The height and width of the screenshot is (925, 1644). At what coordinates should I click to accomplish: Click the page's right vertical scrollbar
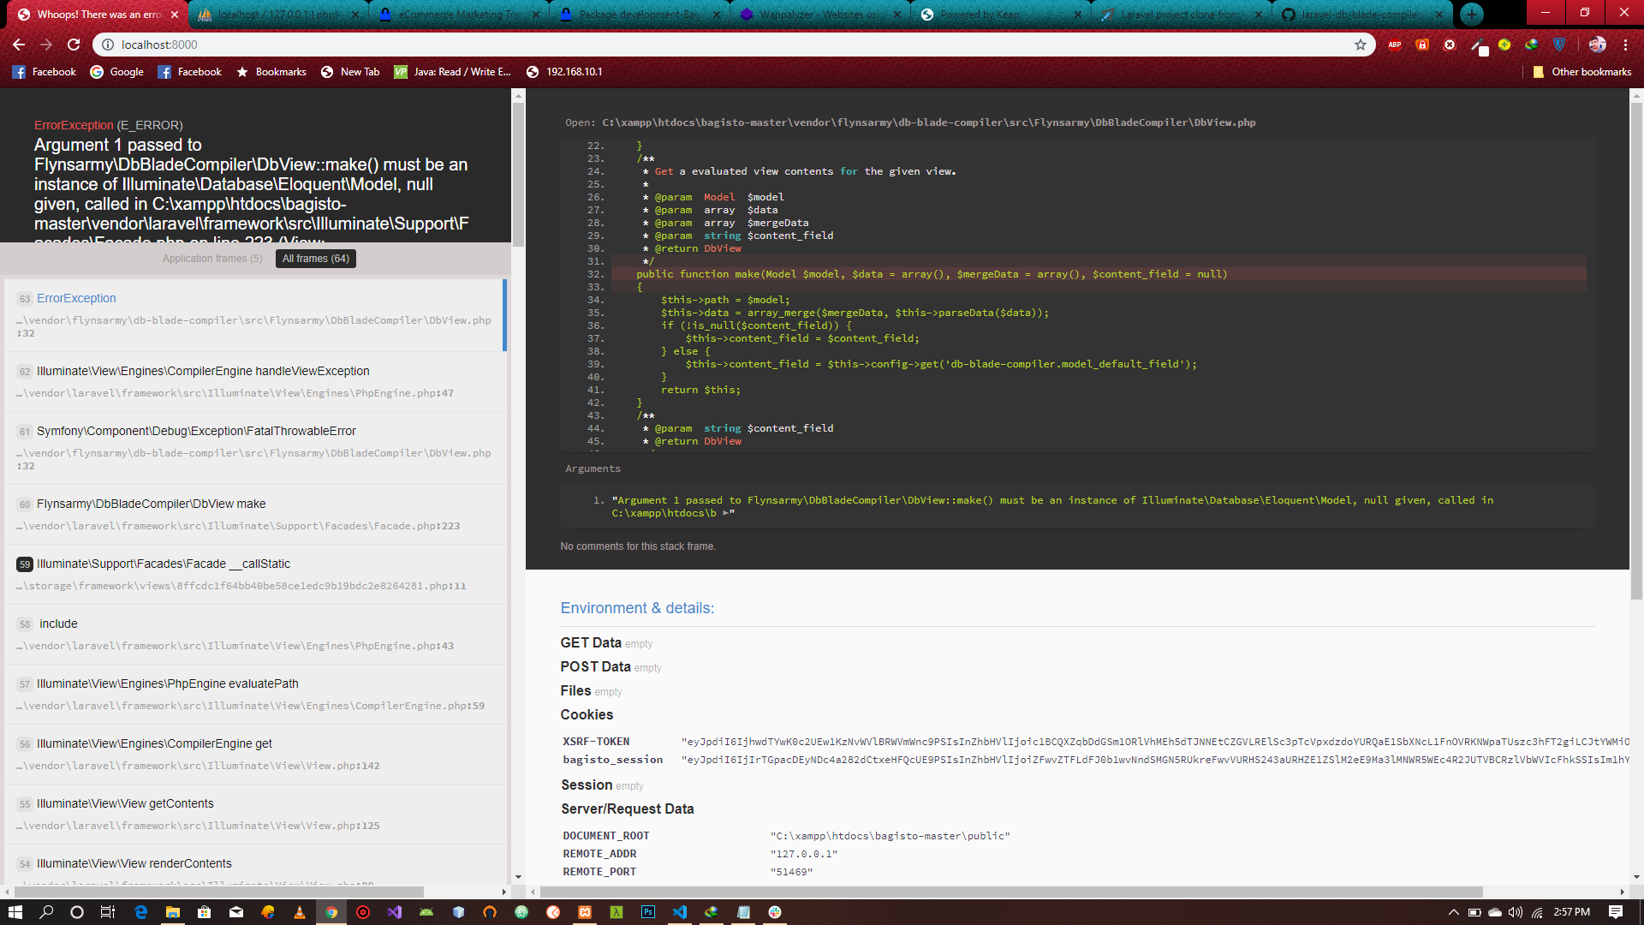1636,351
